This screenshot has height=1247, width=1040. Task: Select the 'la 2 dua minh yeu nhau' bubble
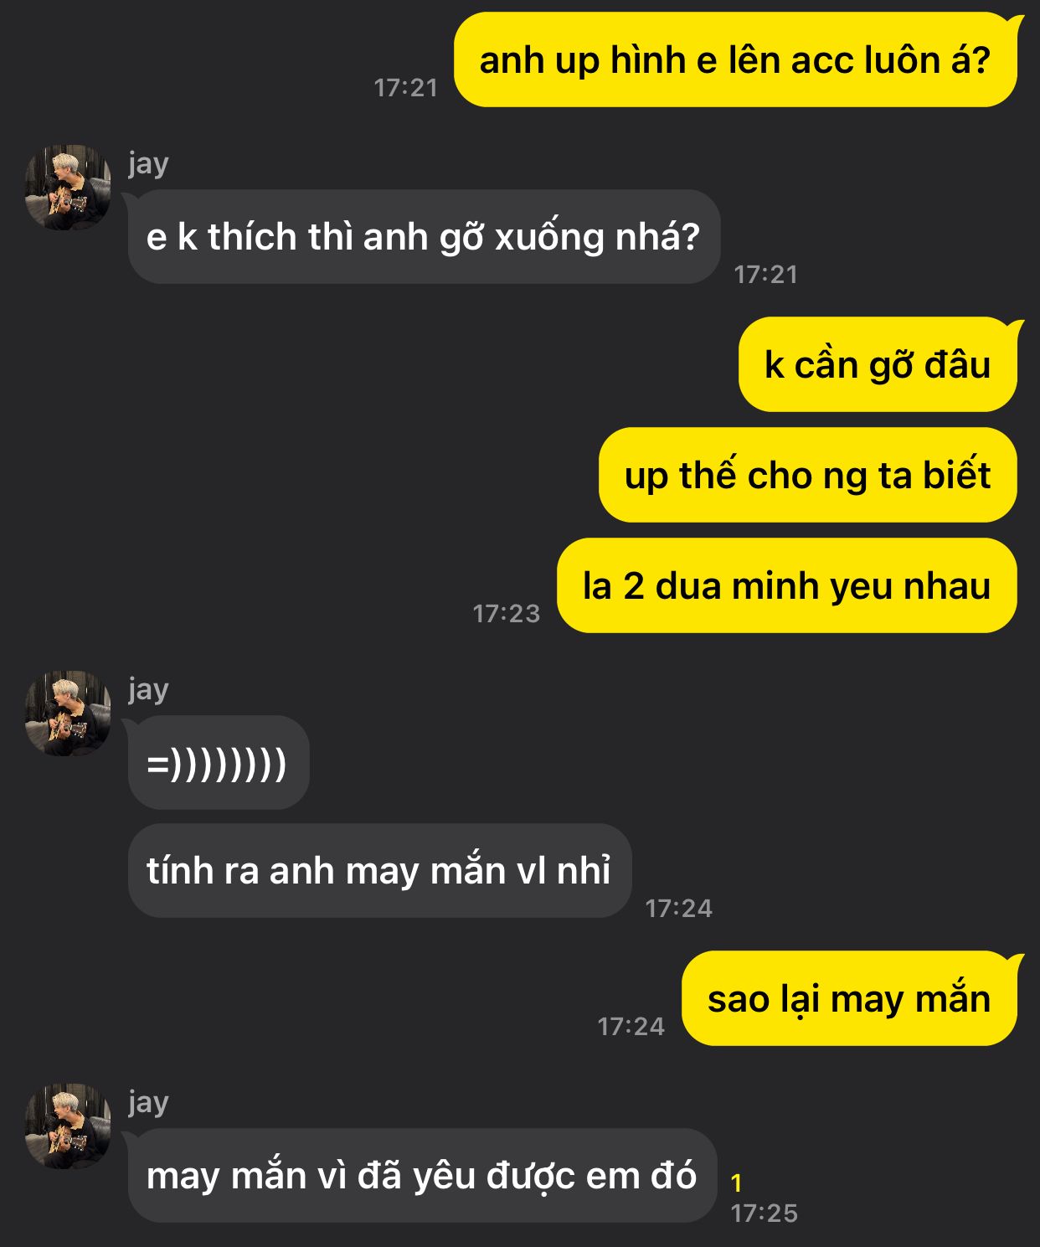coord(787,586)
